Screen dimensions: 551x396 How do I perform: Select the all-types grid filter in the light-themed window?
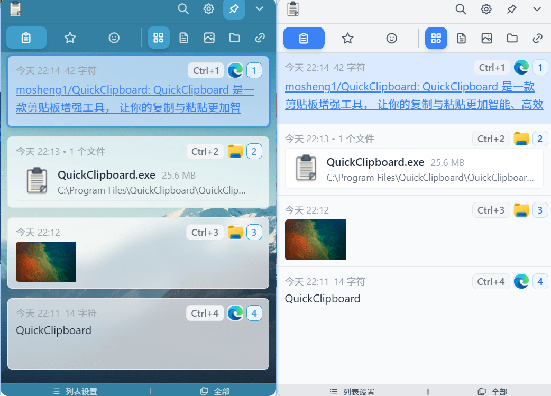[x=436, y=38]
